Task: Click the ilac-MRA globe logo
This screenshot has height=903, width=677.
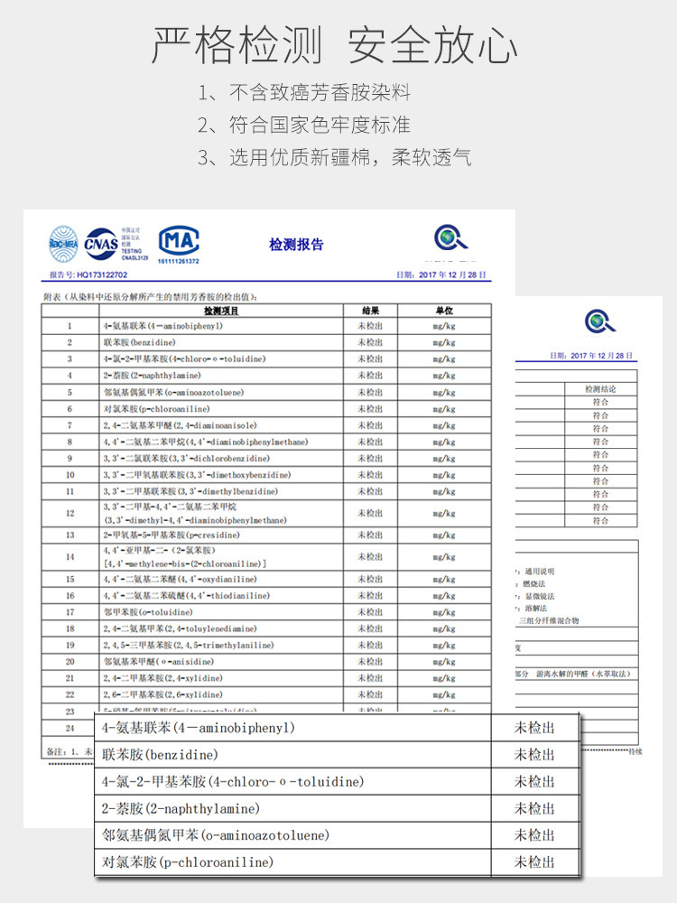Action: 63,244
